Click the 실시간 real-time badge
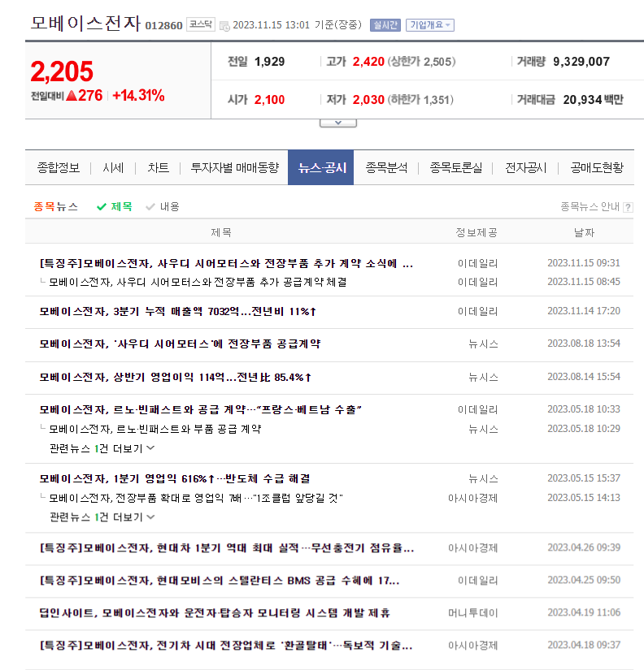 click(385, 25)
